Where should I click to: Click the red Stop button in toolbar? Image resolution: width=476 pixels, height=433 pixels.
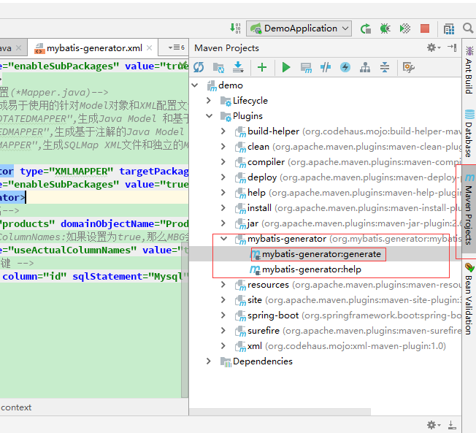[x=425, y=28]
